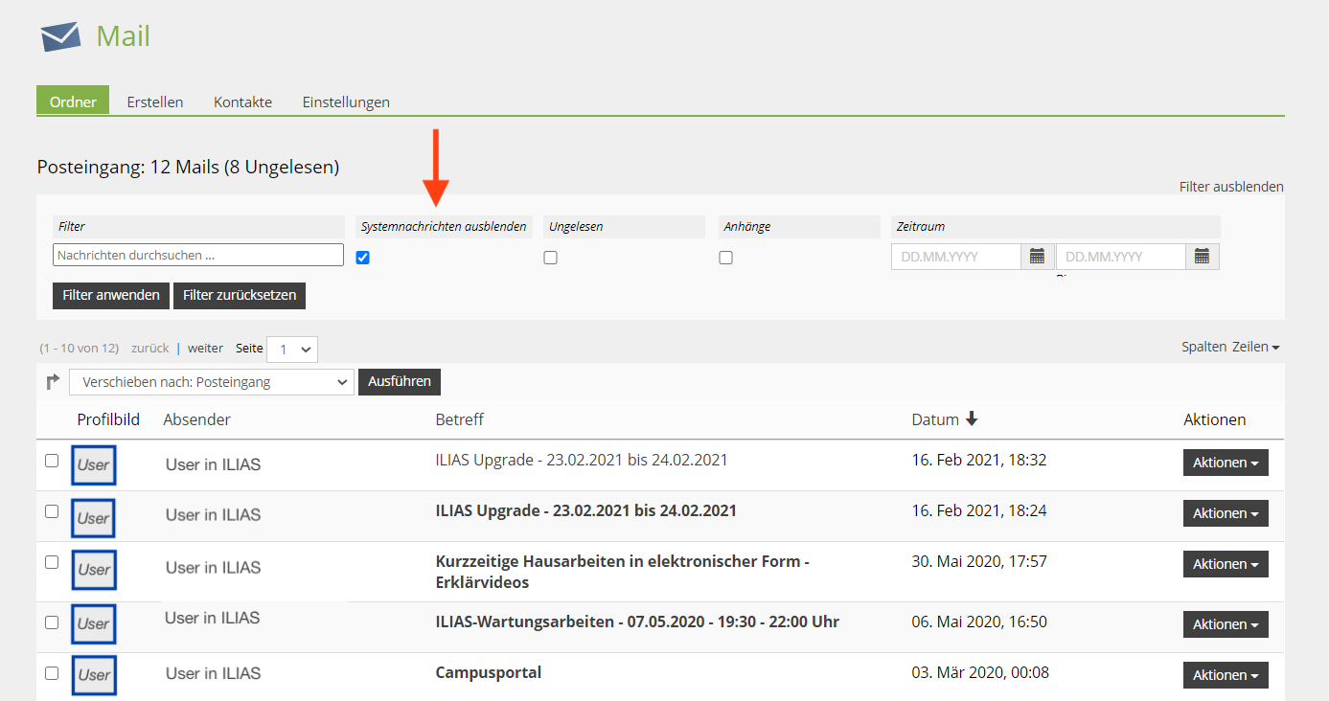
Task: Tick the Anhänge filter checkbox
Action: click(726, 258)
